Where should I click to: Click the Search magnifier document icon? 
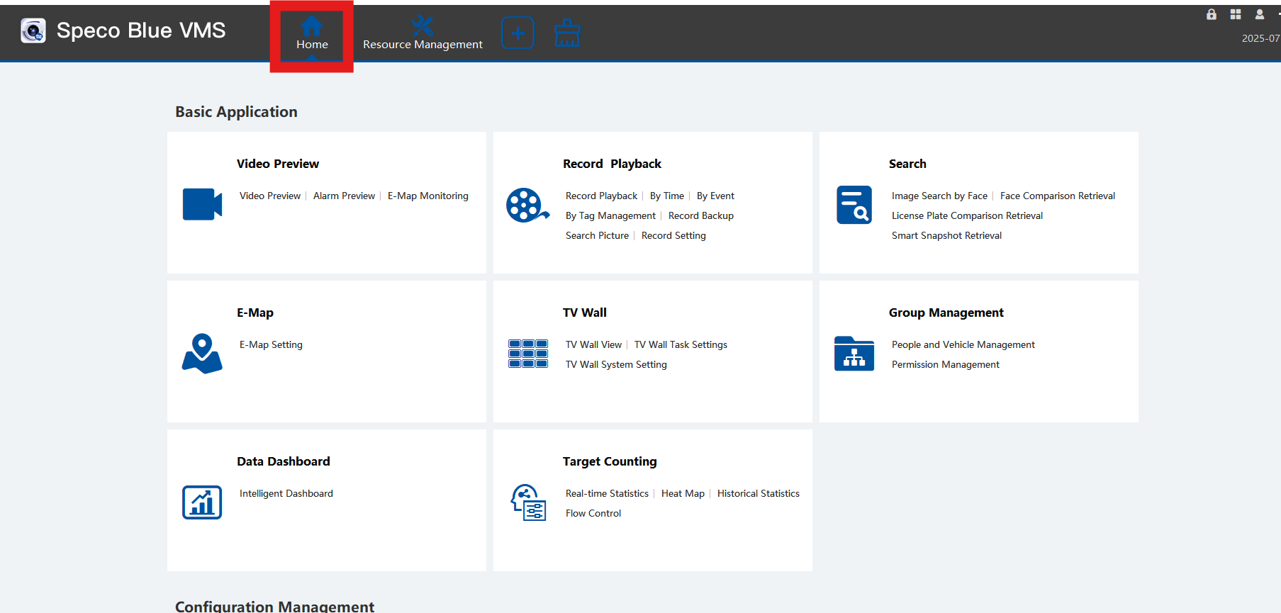[x=854, y=205]
